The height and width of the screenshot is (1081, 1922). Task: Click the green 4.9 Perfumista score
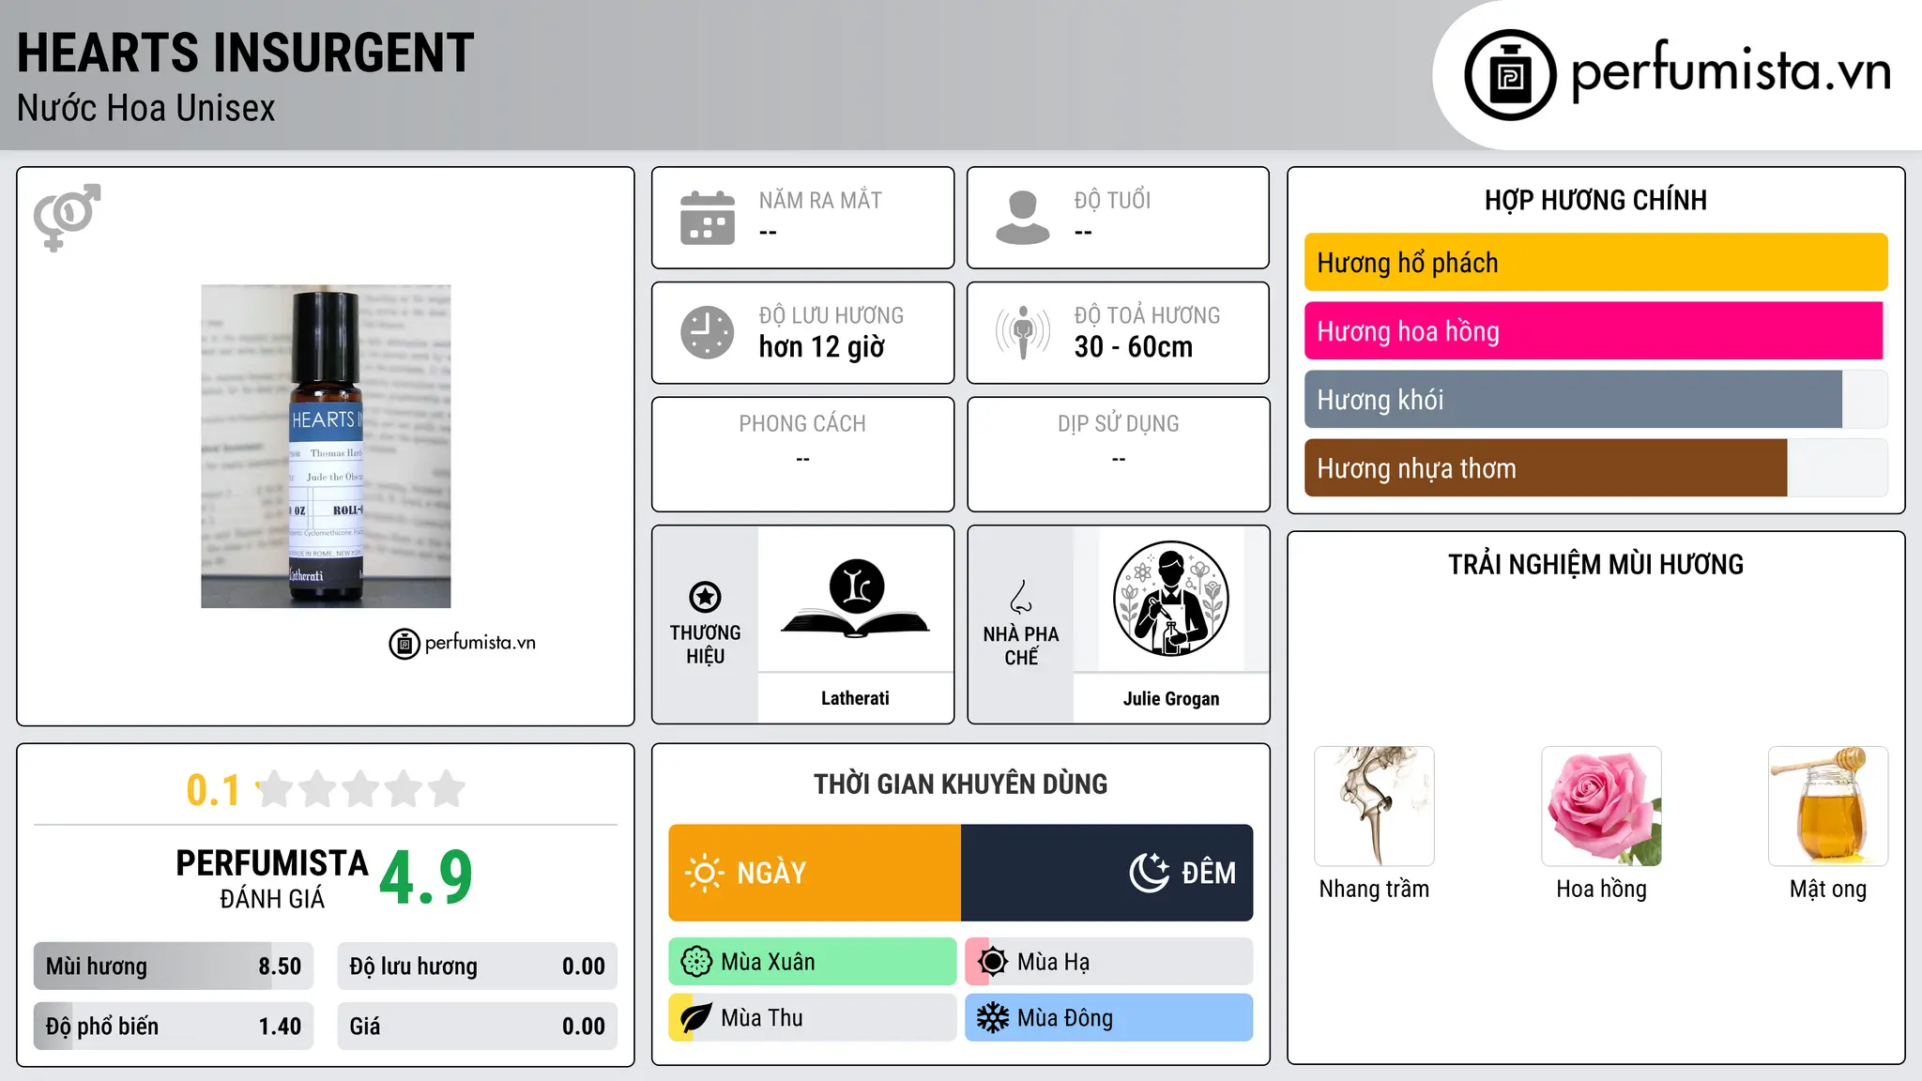[426, 878]
